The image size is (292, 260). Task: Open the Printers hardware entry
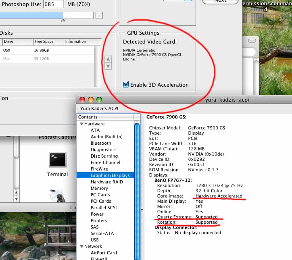pyautogui.click(x=99, y=220)
